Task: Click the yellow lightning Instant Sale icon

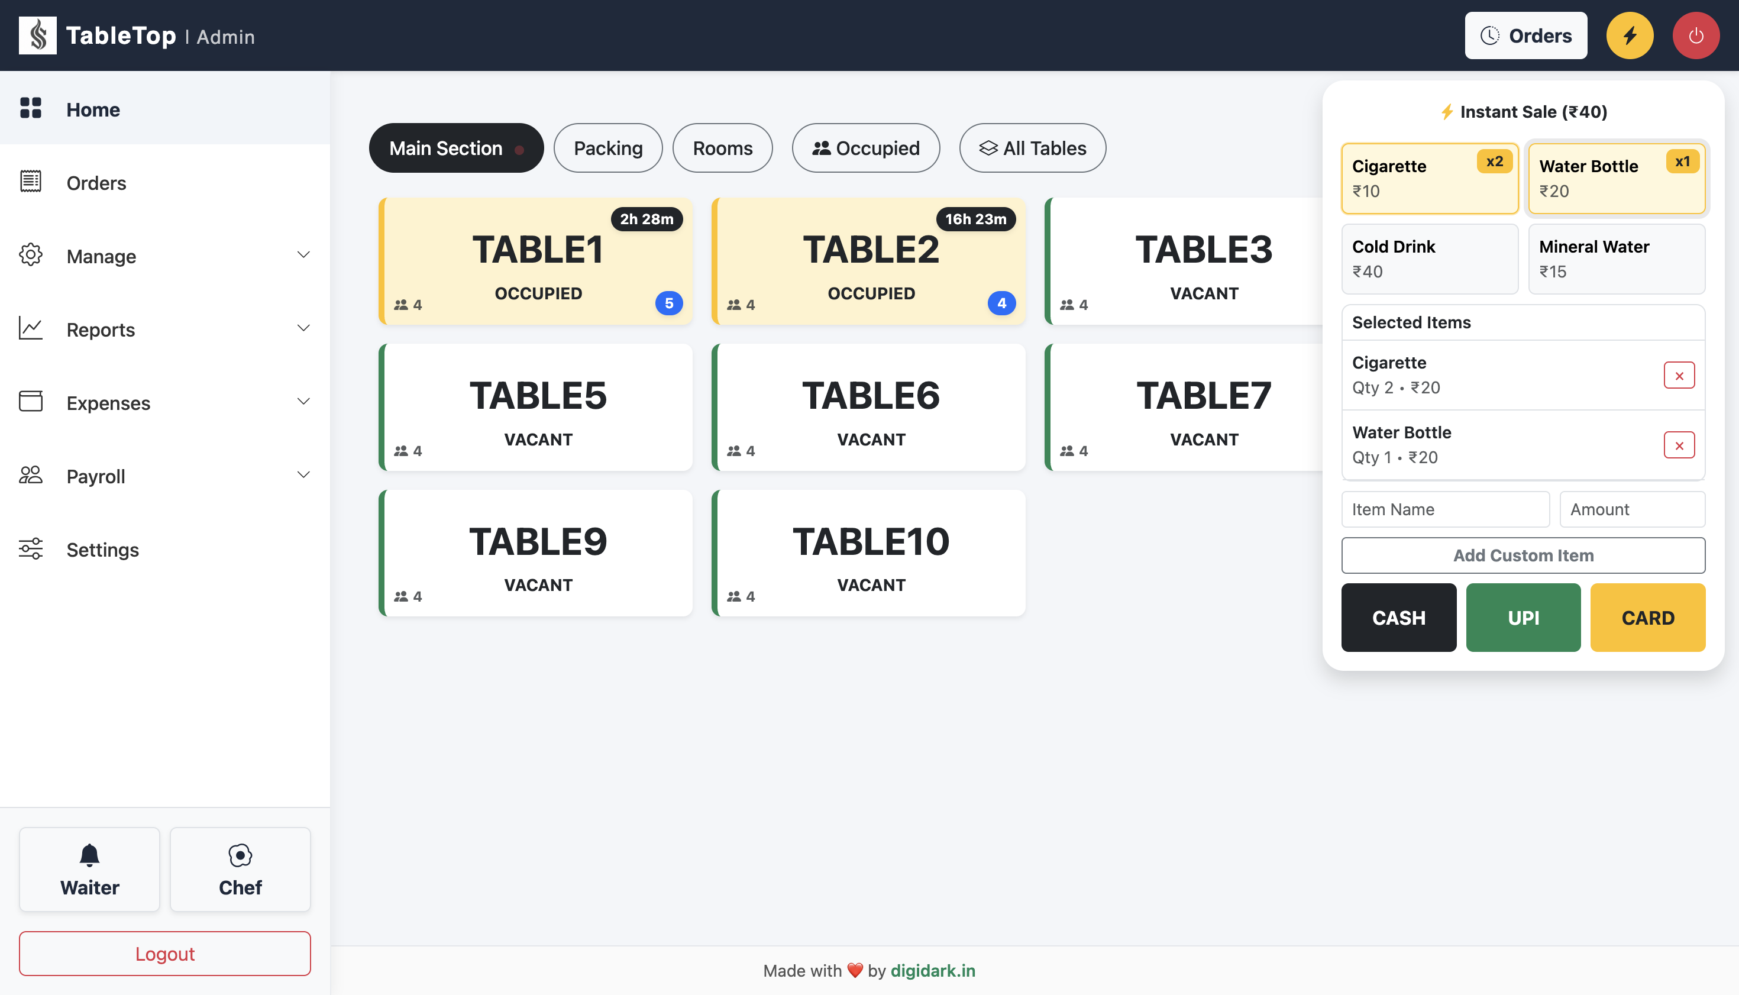Action: (1630, 35)
